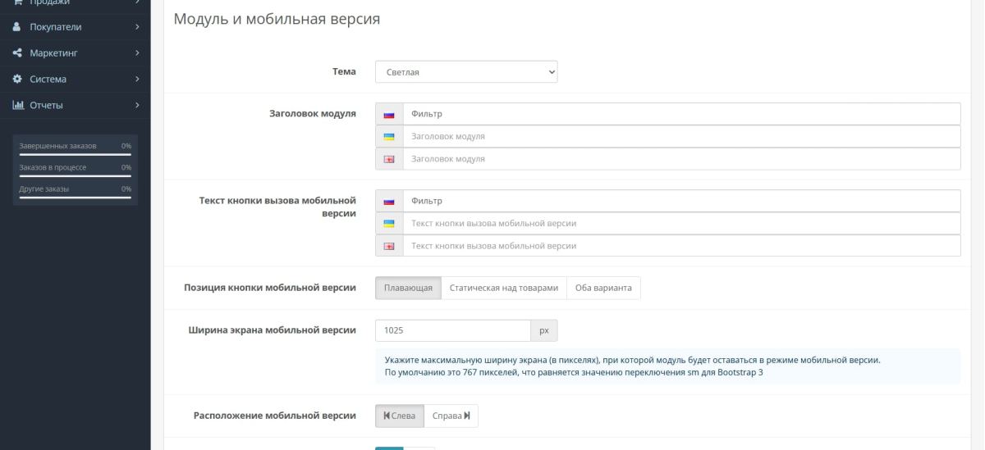Expand Отчеты submenu via its chevron
985x450 pixels.
pos(138,105)
